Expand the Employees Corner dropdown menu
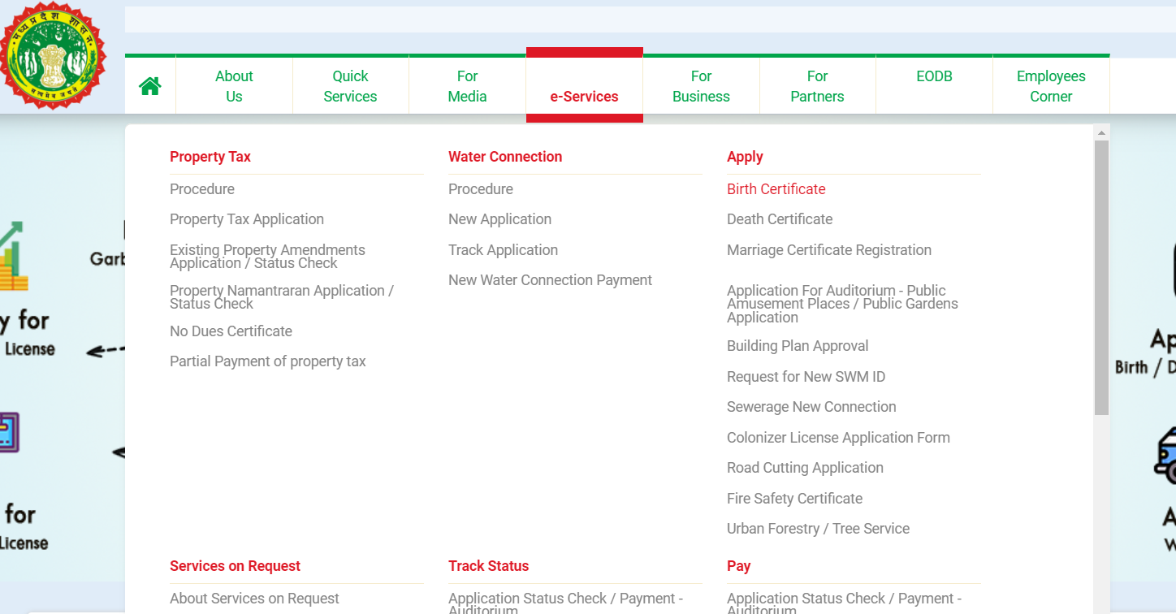 [1051, 86]
